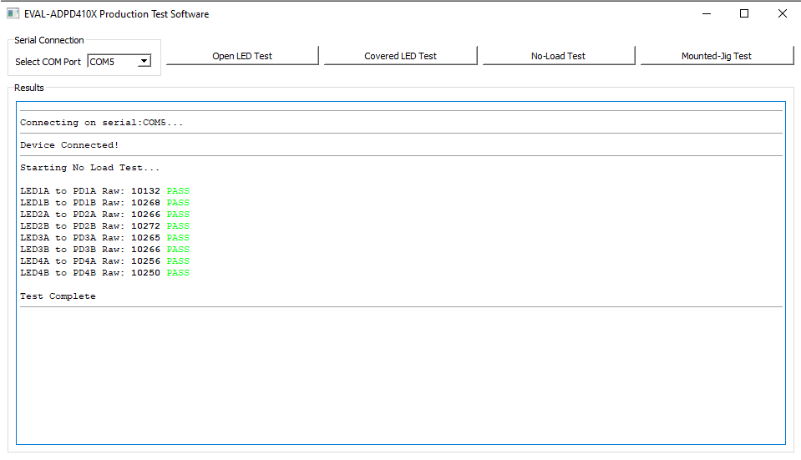Click the application icon in title bar
The image size is (801, 460).
[x=13, y=13]
